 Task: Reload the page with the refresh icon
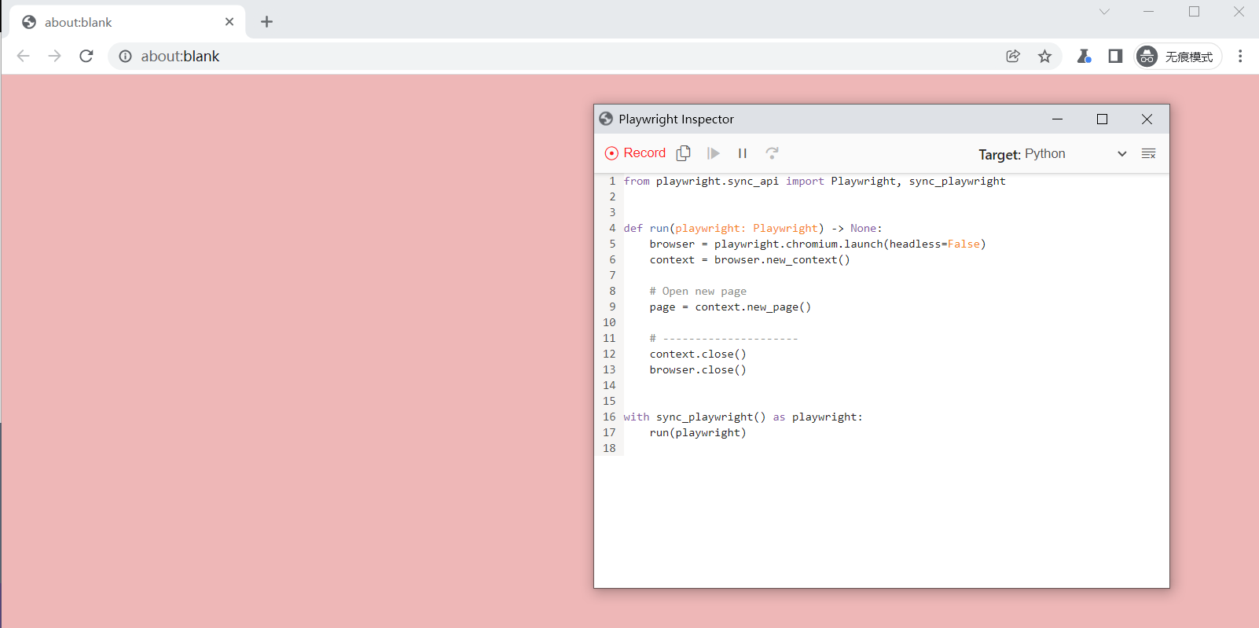86,56
